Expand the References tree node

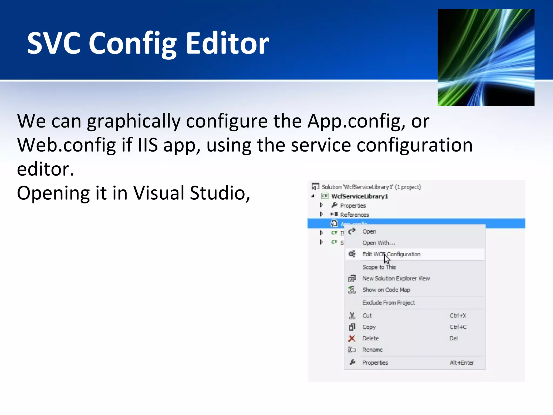click(321, 214)
